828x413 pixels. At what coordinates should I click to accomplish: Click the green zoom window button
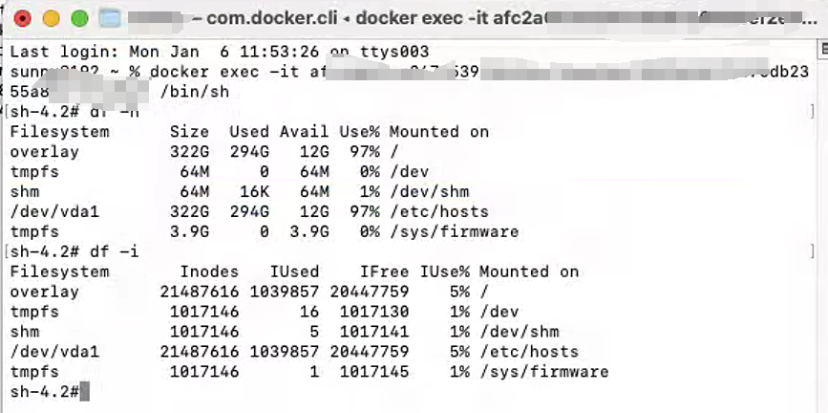79,19
